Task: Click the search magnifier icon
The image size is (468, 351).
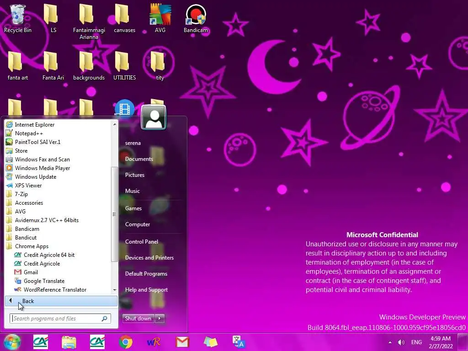Action: click(x=105, y=319)
